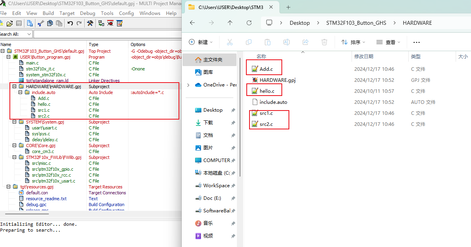The height and width of the screenshot is (247, 471).
Task: Click the Build hammer icon in toolbar
Action: pyautogui.click(x=90, y=24)
